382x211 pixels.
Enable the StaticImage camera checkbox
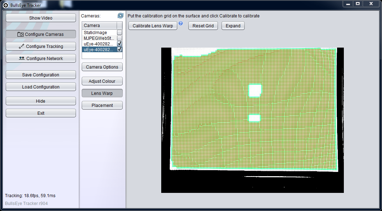pyautogui.click(x=119, y=32)
